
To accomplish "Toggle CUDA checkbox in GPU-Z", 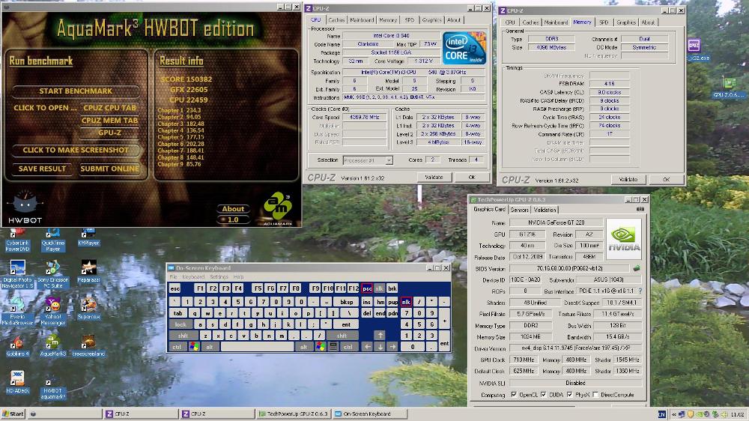I will point(544,395).
